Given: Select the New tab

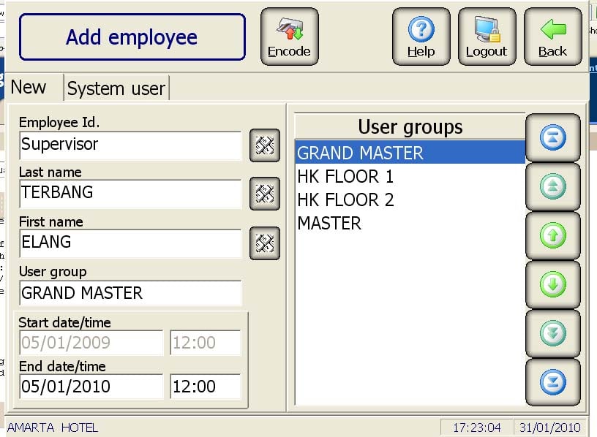Looking at the screenshot, I should (x=29, y=87).
